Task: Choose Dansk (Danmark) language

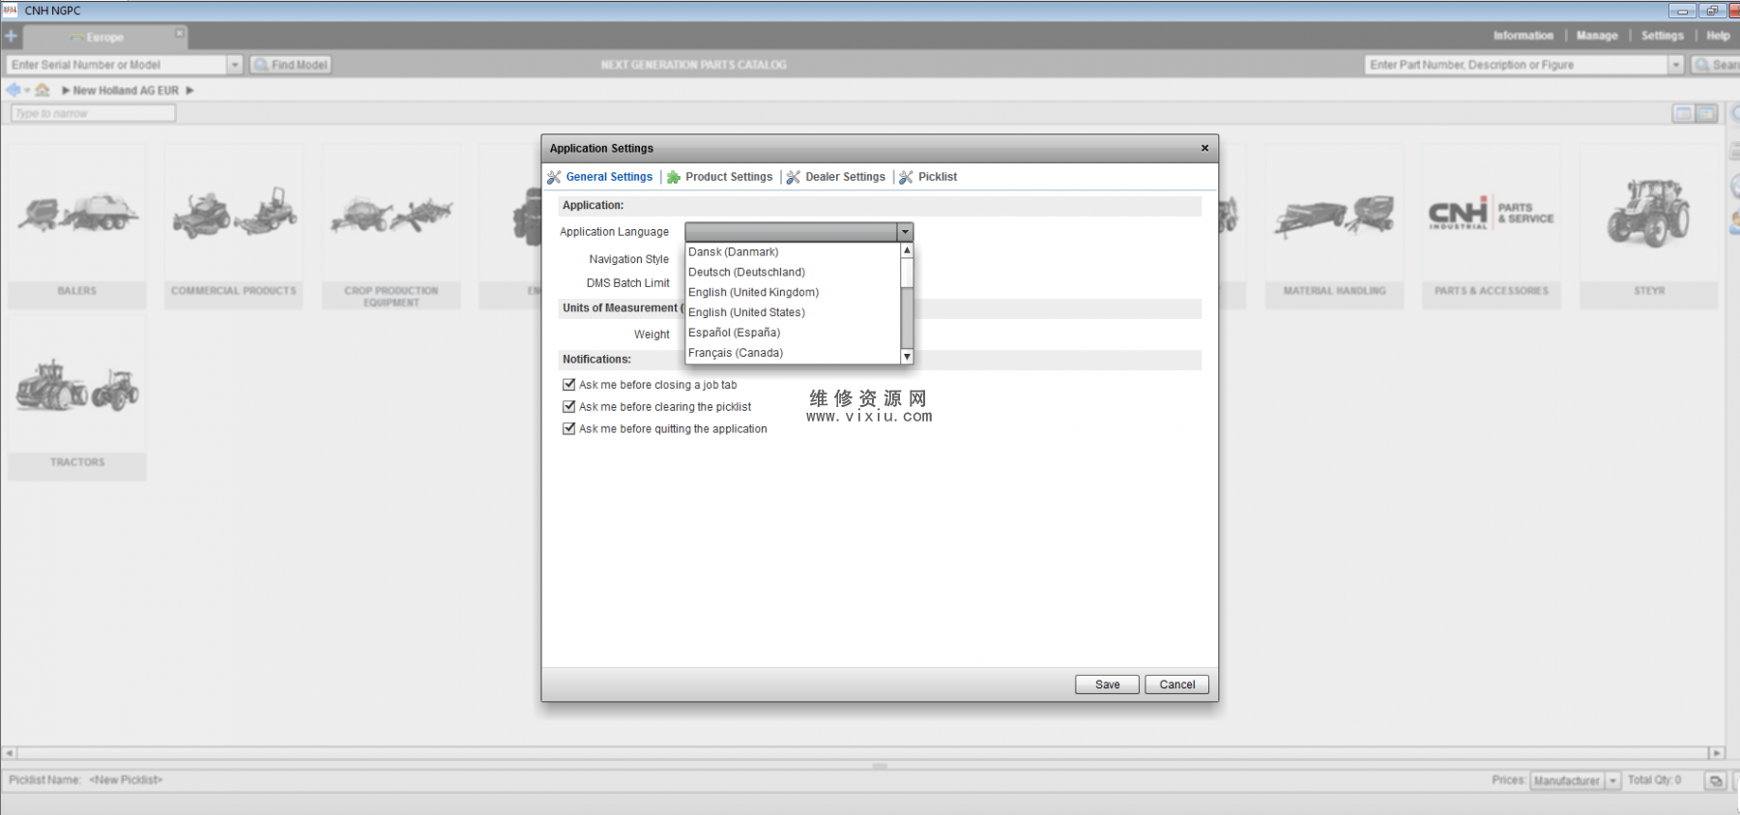Action: pyautogui.click(x=793, y=252)
